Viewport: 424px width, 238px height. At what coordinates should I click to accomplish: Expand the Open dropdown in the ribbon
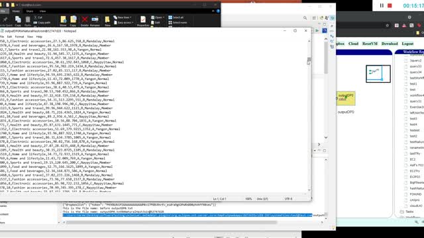click(x=158, y=18)
